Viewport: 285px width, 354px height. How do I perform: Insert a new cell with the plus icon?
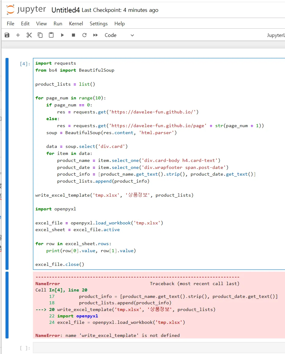tap(18, 35)
